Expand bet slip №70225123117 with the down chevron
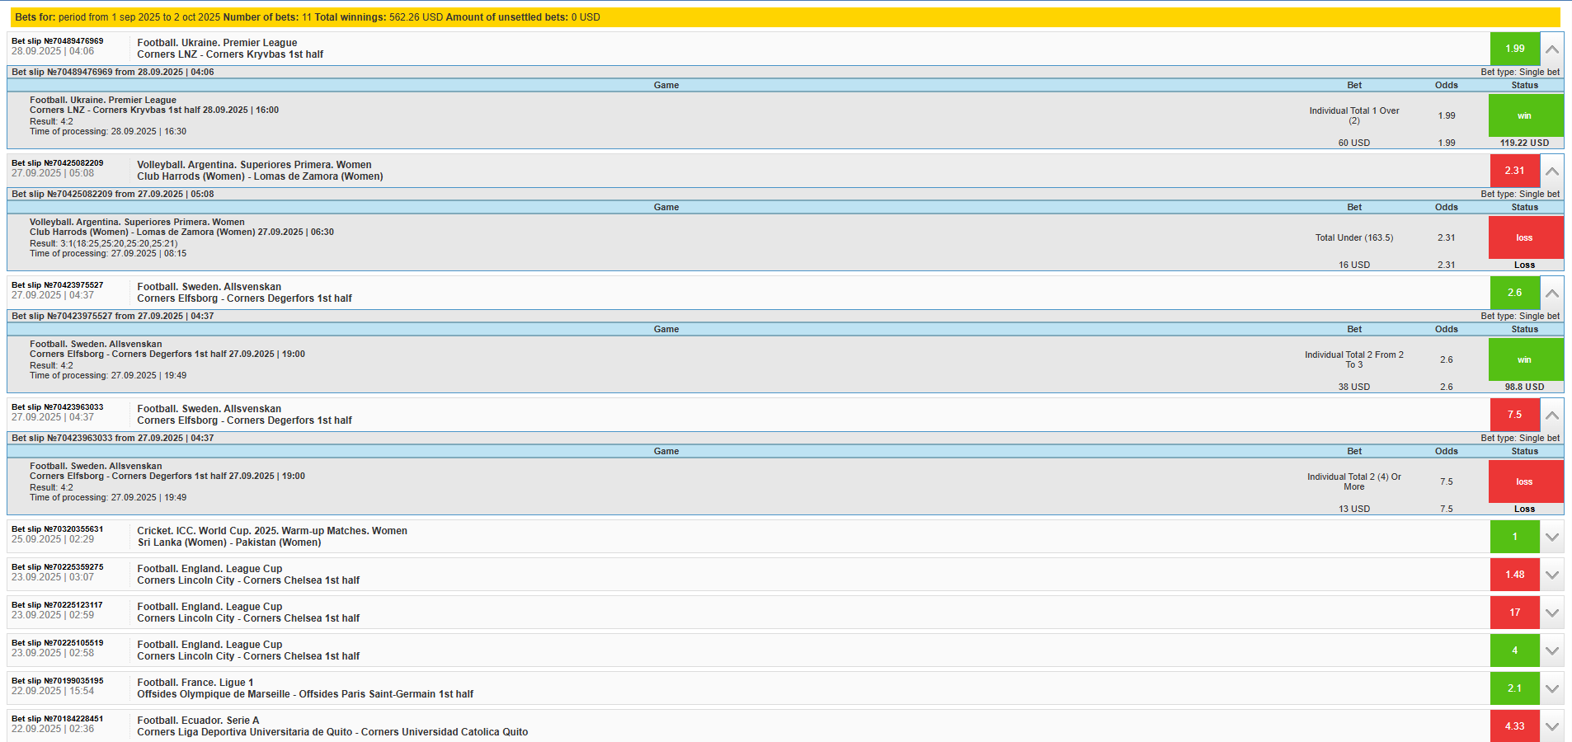 [1551, 613]
